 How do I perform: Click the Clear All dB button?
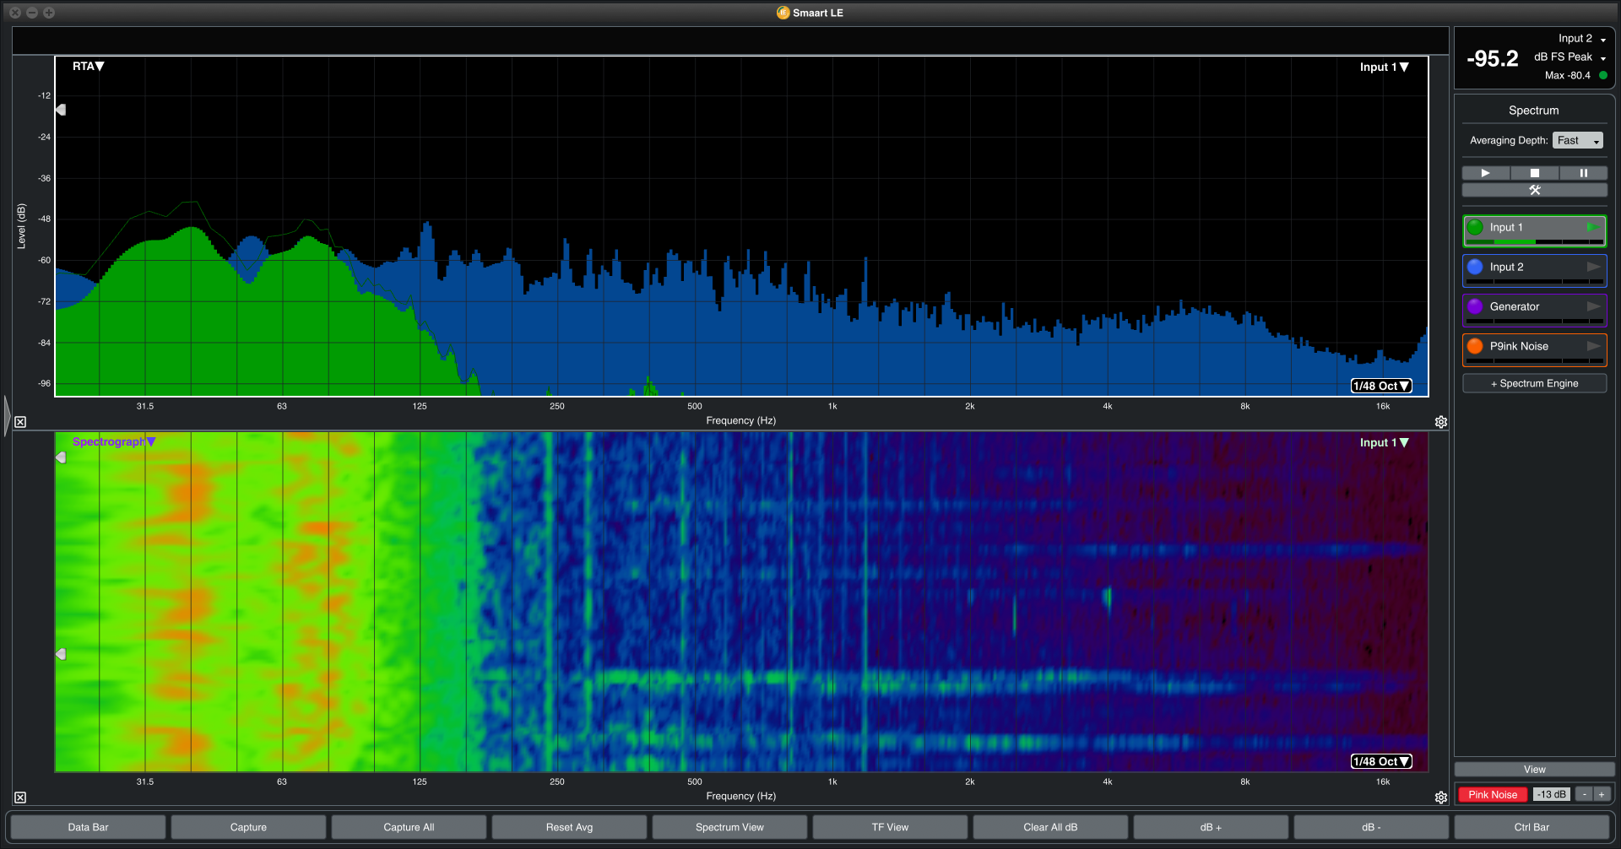coord(1050,827)
